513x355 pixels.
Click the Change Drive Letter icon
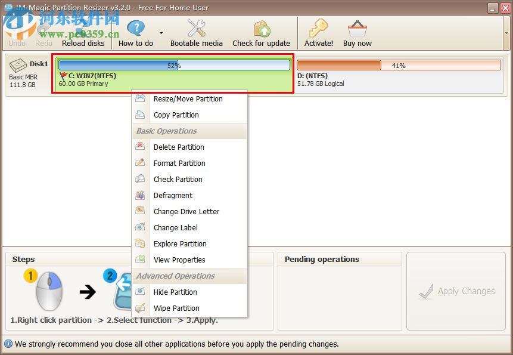[140, 210]
